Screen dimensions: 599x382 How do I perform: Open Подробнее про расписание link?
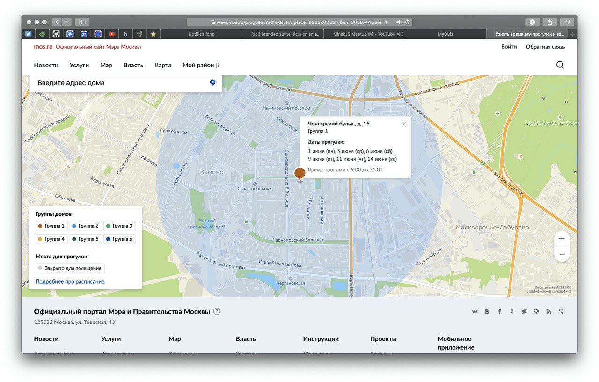coord(70,282)
